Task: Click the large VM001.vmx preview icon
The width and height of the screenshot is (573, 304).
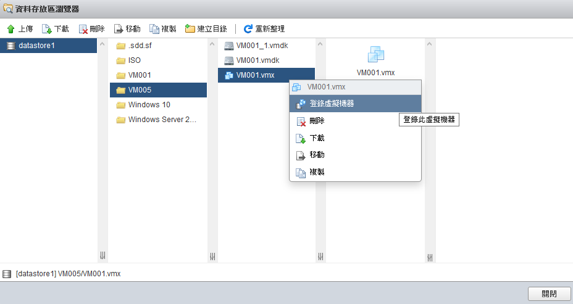Action: tap(375, 54)
